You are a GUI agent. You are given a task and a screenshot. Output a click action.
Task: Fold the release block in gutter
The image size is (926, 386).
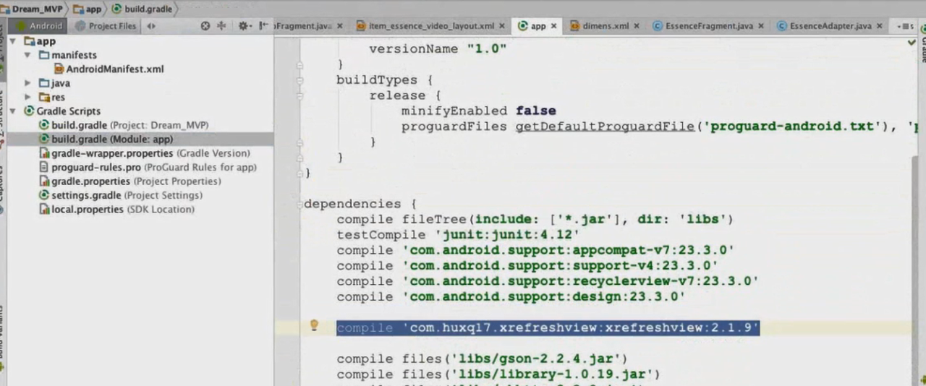[300, 95]
